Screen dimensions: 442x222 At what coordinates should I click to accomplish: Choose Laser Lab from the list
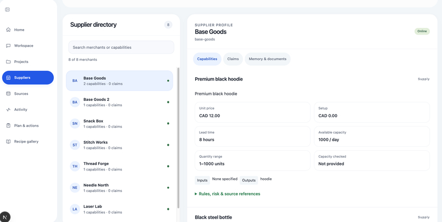120,209
